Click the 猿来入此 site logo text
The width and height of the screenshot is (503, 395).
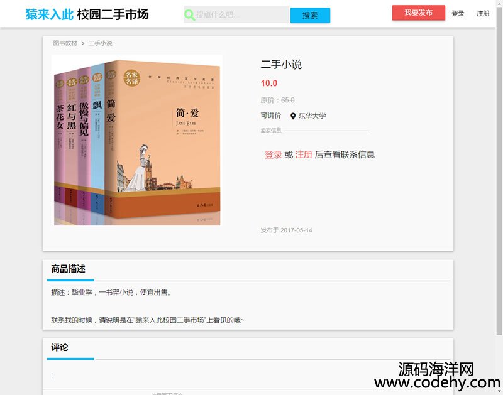50,14
